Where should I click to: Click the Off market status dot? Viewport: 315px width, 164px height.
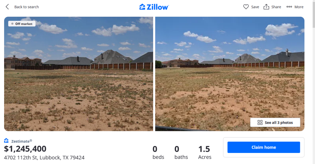[12, 24]
